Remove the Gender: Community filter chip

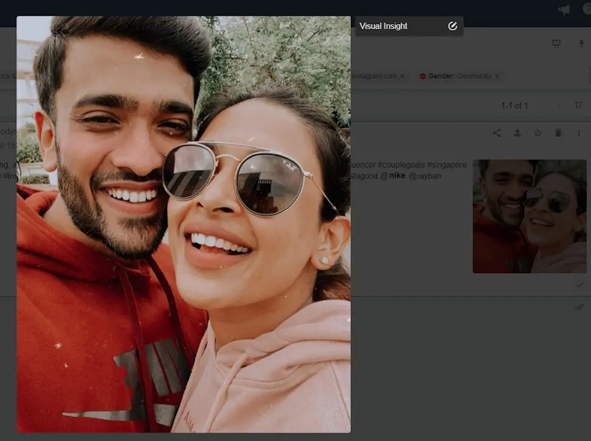[497, 77]
